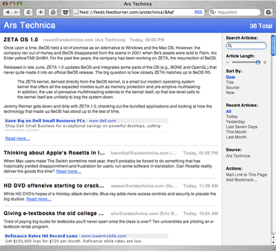Add bookmark using the plus button
This screenshot has width=276, height=251.
pos(41,12)
